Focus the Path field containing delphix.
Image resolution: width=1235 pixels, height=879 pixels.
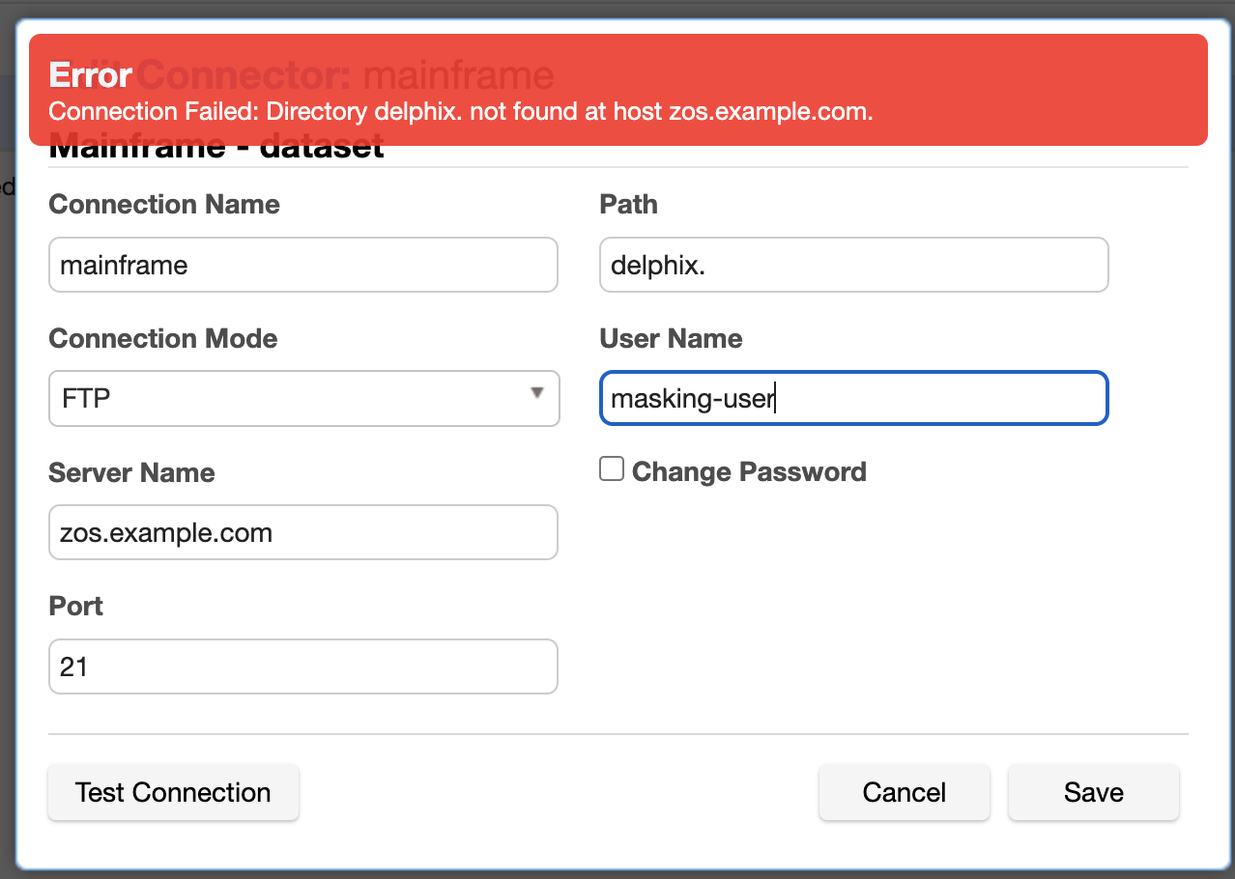(x=853, y=265)
